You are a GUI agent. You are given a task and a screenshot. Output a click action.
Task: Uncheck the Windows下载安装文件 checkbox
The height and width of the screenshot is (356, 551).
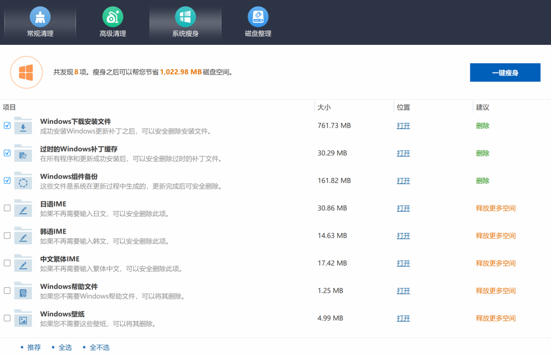7,125
